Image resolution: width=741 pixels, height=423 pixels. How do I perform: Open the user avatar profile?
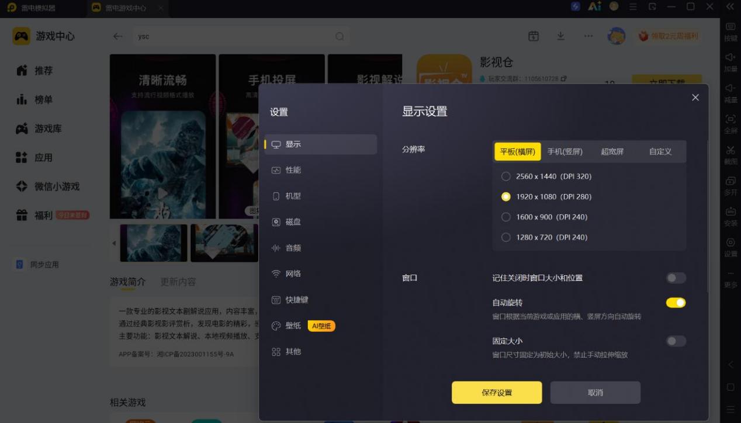pos(617,36)
